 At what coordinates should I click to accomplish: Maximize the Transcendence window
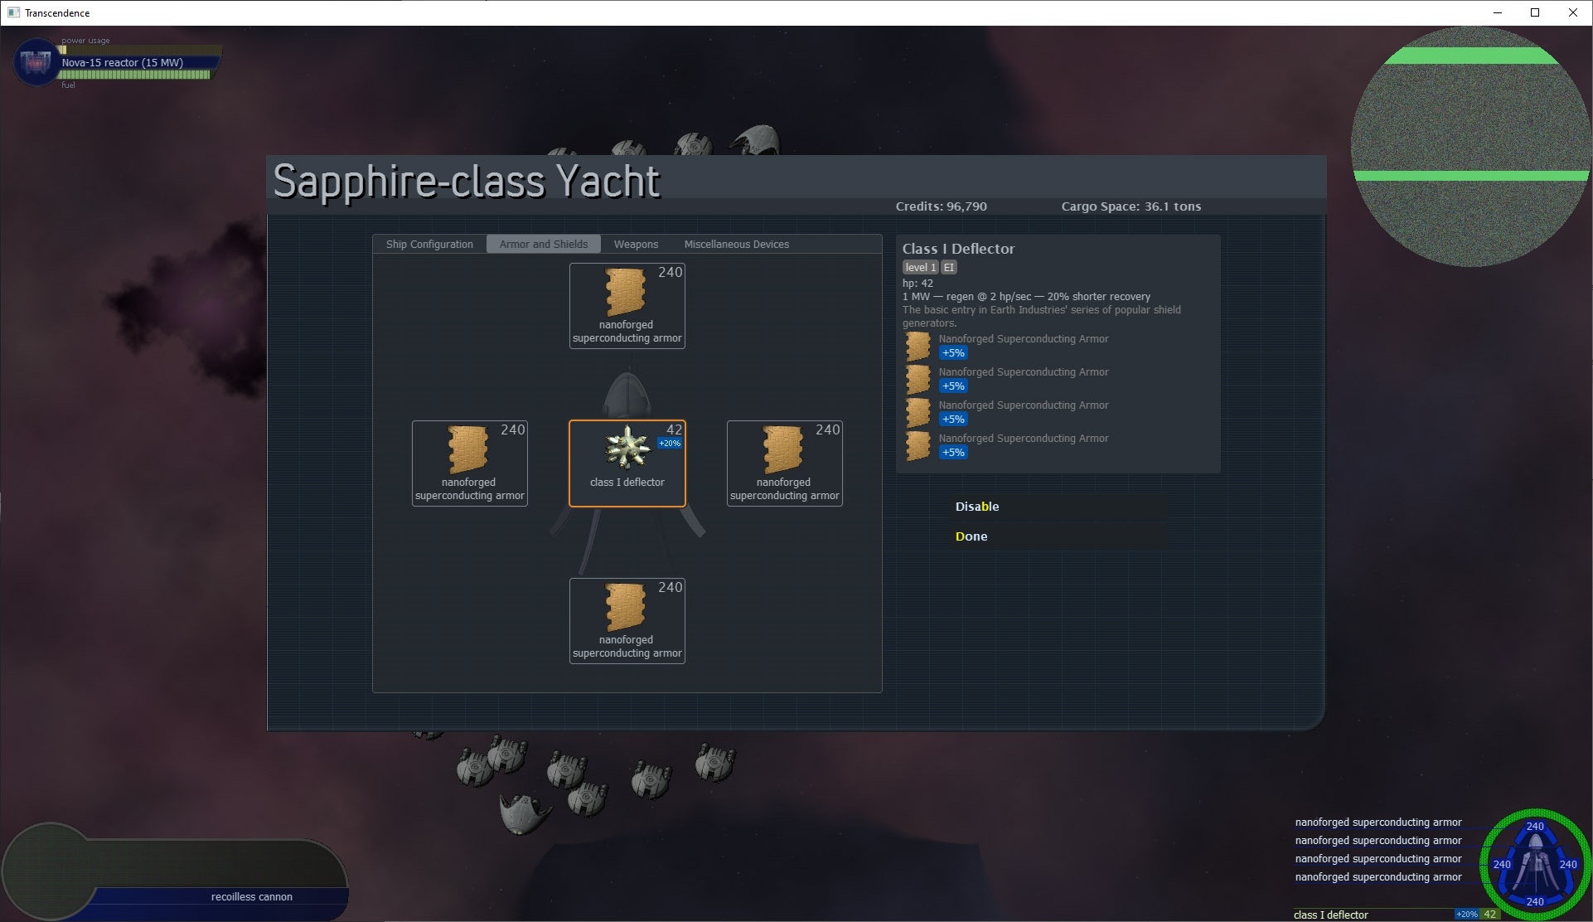[x=1534, y=12]
